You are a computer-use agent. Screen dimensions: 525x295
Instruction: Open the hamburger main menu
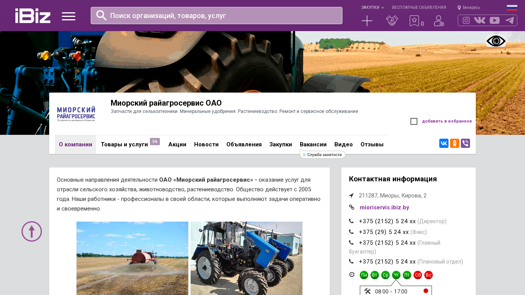coord(68,16)
